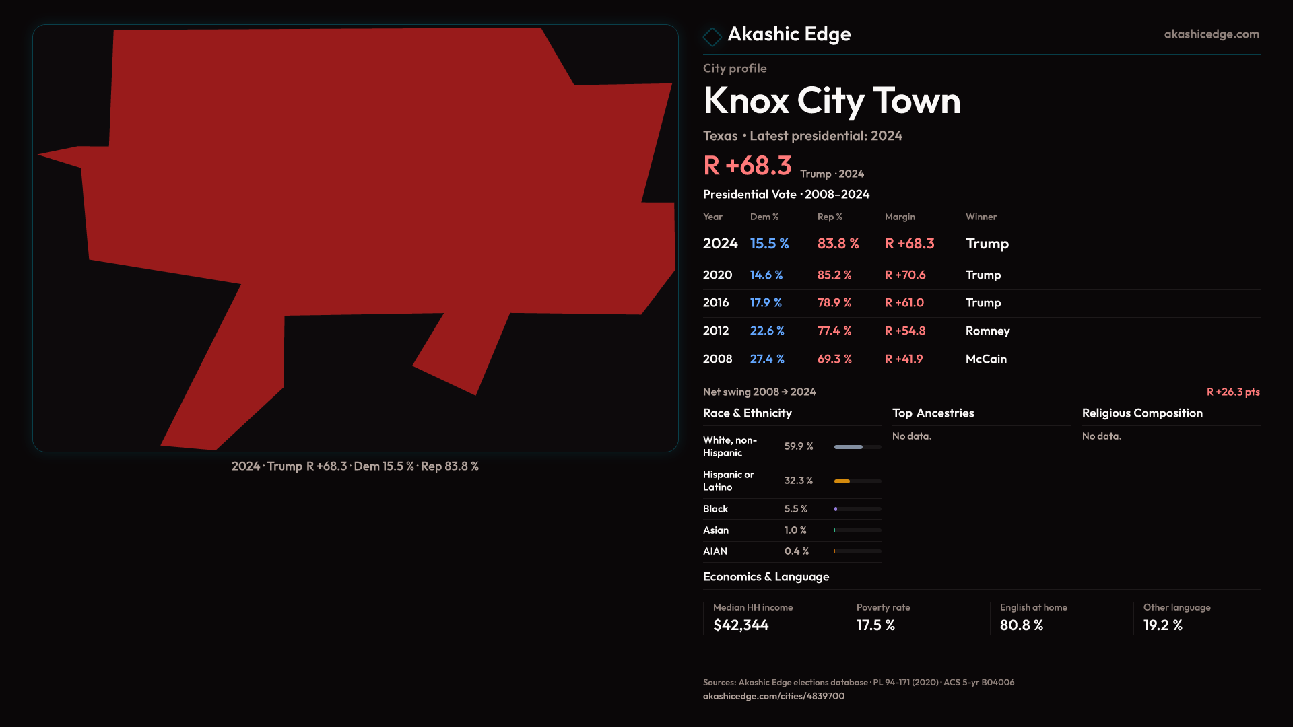The height and width of the screenshot is (727, 1293).
Task: Open the akashicedge.com/cities/4839700 URL
Action: pos(773,696)
